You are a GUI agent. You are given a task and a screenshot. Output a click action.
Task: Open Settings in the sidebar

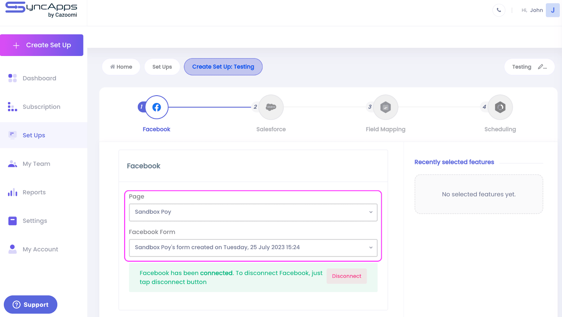click(x=35, y=220)
